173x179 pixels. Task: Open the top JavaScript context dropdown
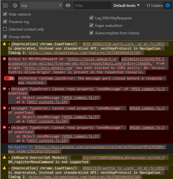(x=41, y=5)
